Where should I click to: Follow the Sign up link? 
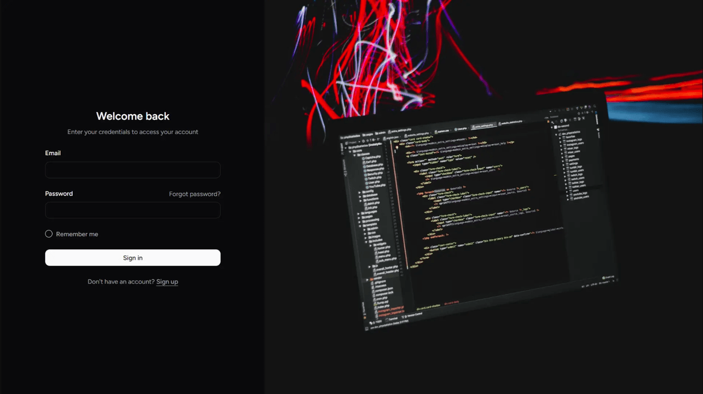(167, 282)
